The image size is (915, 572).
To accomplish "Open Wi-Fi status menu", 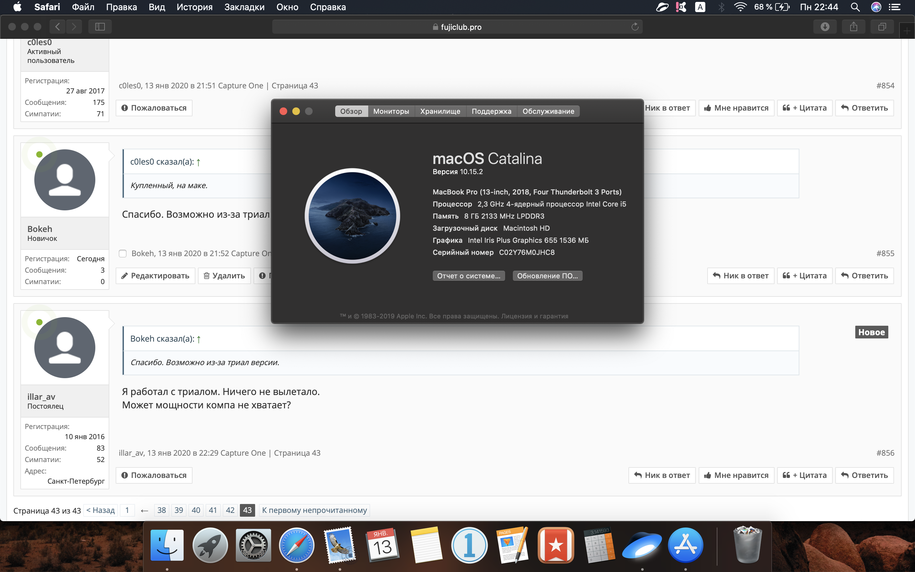I will pos(740,7).
